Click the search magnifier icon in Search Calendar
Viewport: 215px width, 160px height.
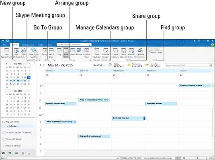(x=211, y=65)
